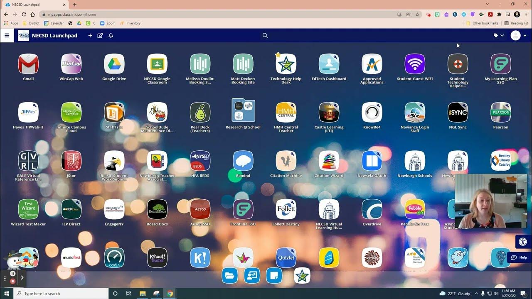Screen dimensions: 532x299
Task: Click the Launchpad search icon
Action: coord(265,35)
